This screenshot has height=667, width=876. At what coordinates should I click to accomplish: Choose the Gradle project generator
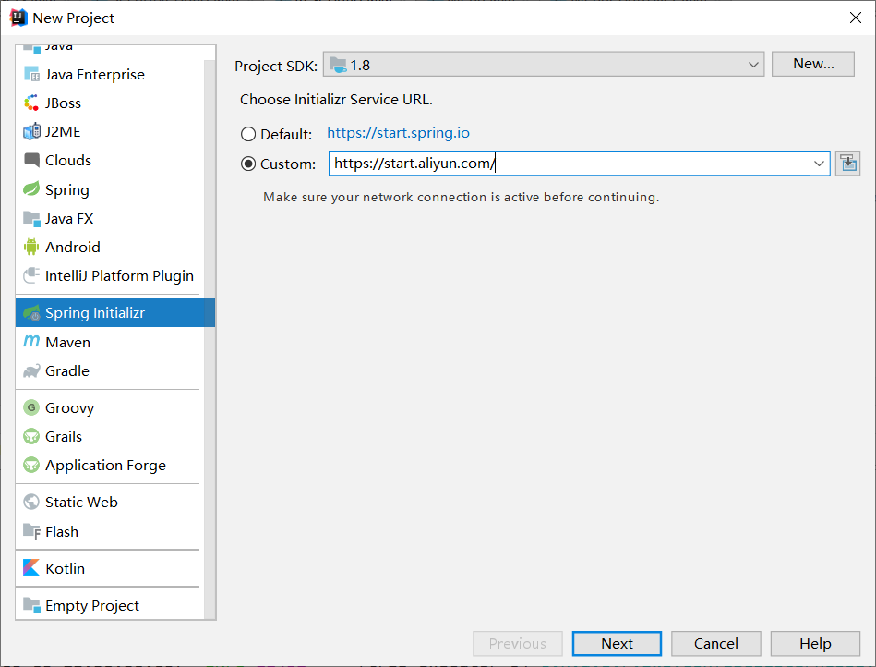click(66, 371)
